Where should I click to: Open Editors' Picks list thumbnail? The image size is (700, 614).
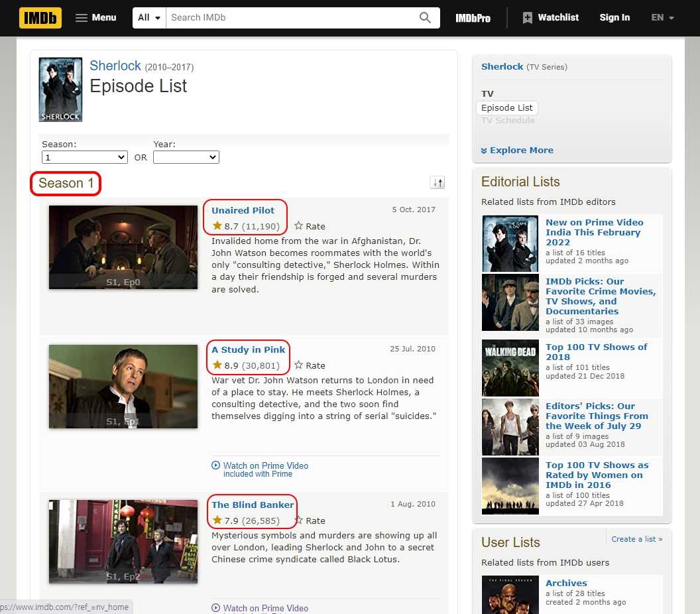[510, 427]
